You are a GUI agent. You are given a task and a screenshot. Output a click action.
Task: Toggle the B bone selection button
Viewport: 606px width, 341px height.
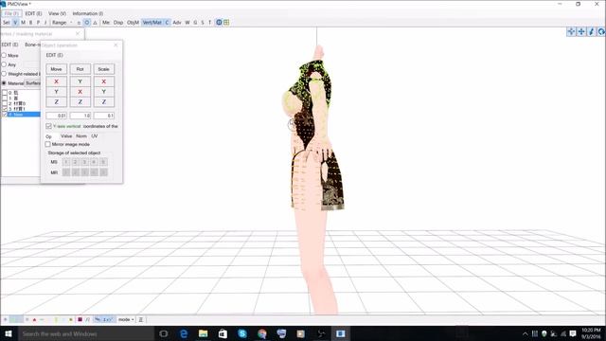click(31, 23)
